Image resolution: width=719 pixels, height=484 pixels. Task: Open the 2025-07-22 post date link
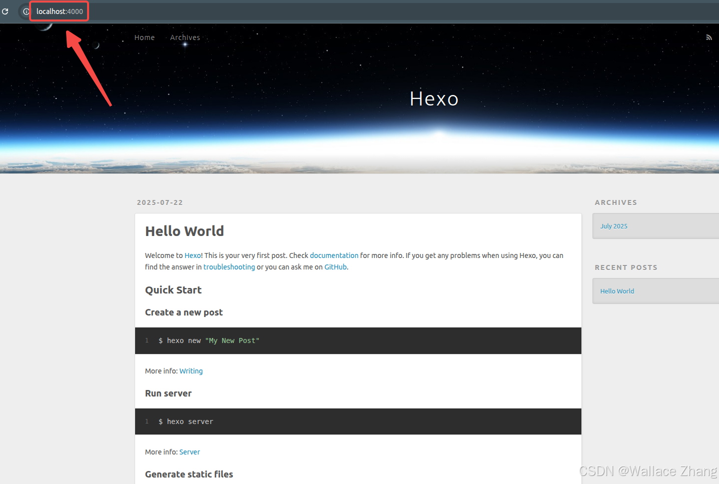(x=160, y=202)
